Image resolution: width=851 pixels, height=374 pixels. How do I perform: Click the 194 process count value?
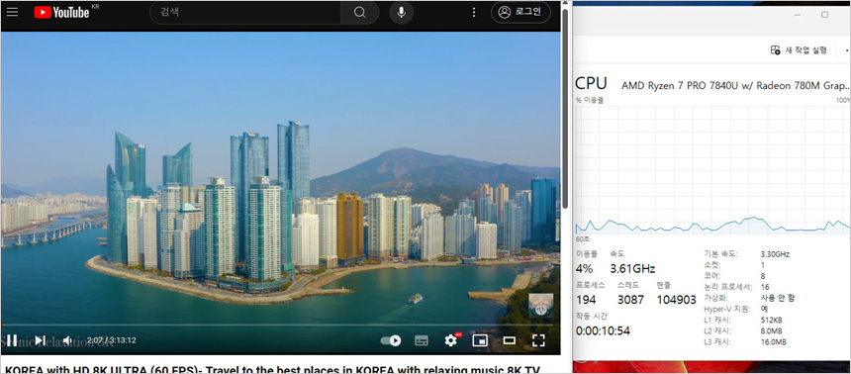coord(586,300)
